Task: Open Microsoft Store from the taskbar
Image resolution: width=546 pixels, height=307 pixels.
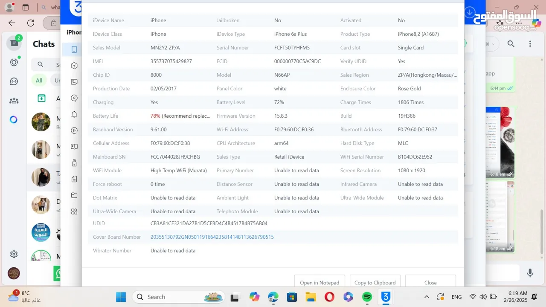Action: pyautogui.click(x=292, y=297)
